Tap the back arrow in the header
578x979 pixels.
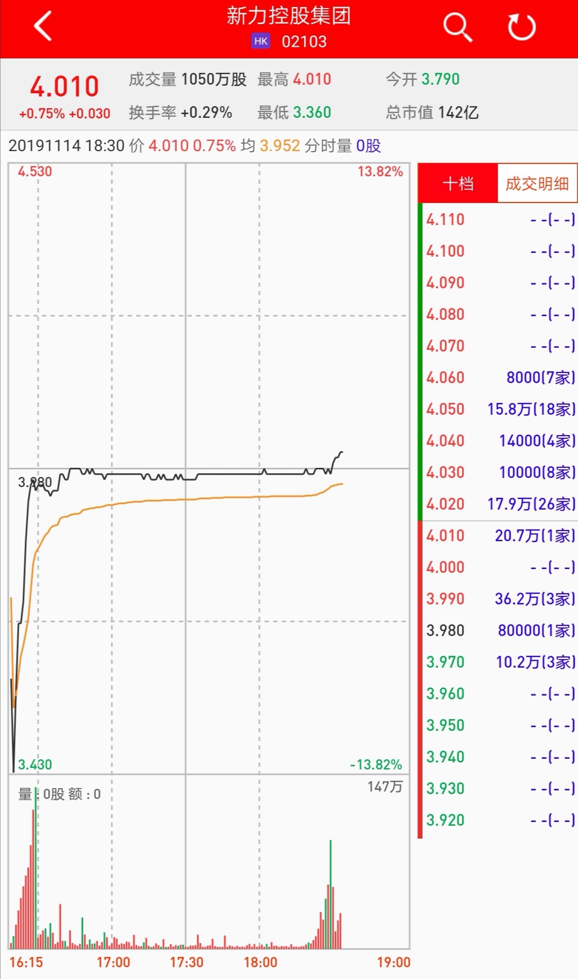click(43, 26)
